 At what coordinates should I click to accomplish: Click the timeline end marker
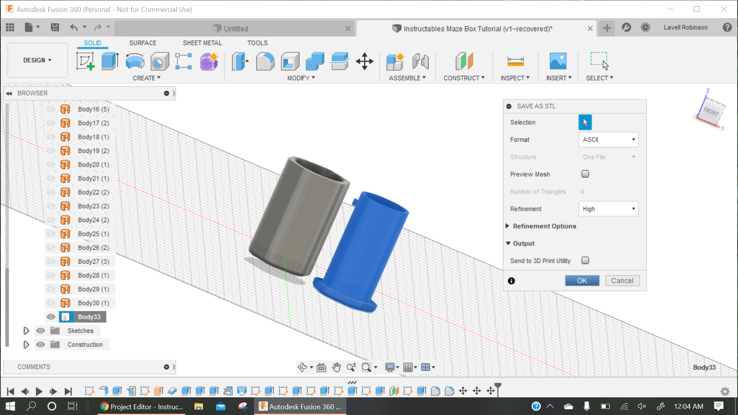coord(498,389)
